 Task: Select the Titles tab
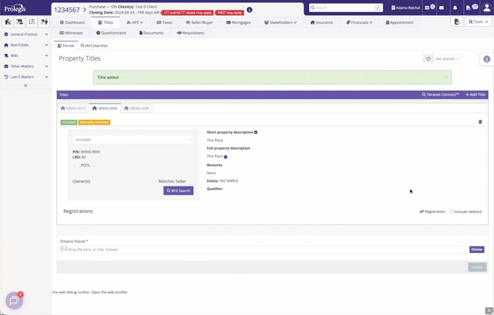click(x=106, y=22)
